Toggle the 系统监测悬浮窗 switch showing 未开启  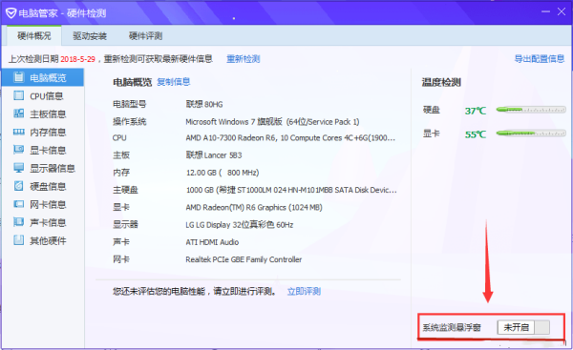(523, 327)
